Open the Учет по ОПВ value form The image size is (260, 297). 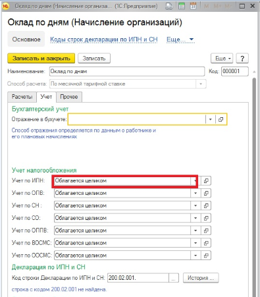tap(206, 193)
